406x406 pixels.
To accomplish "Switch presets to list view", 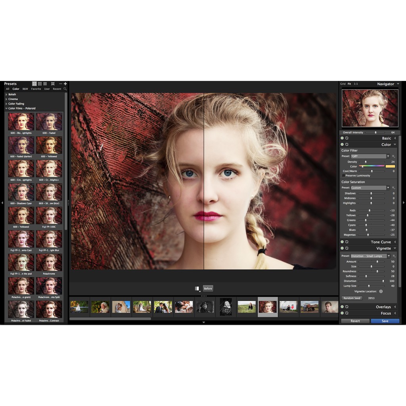I will [45, 84].
